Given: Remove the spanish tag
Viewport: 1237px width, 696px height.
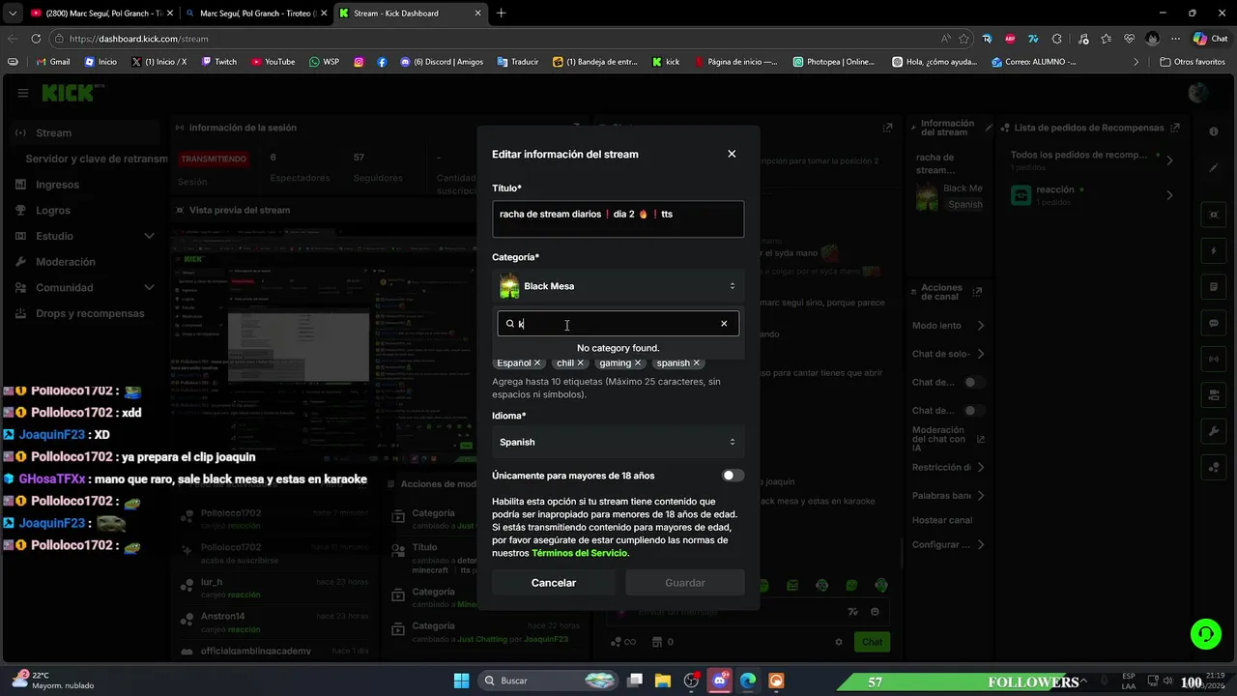Looking at the screenshot, I should pos(696,363).
